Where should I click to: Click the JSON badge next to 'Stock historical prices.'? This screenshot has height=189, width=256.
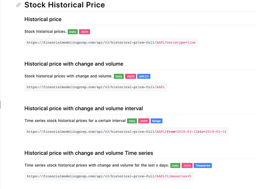(85, 32)
